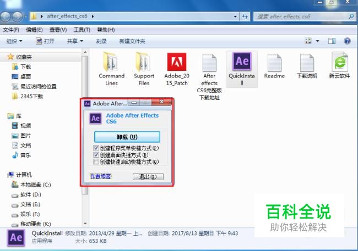
Task: Click the search magnifier icon
Action: click(x=351, y=16)
